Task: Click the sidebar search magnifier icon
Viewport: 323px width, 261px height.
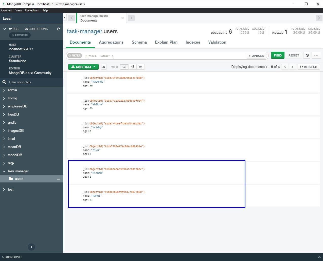Action: (4, 82)
